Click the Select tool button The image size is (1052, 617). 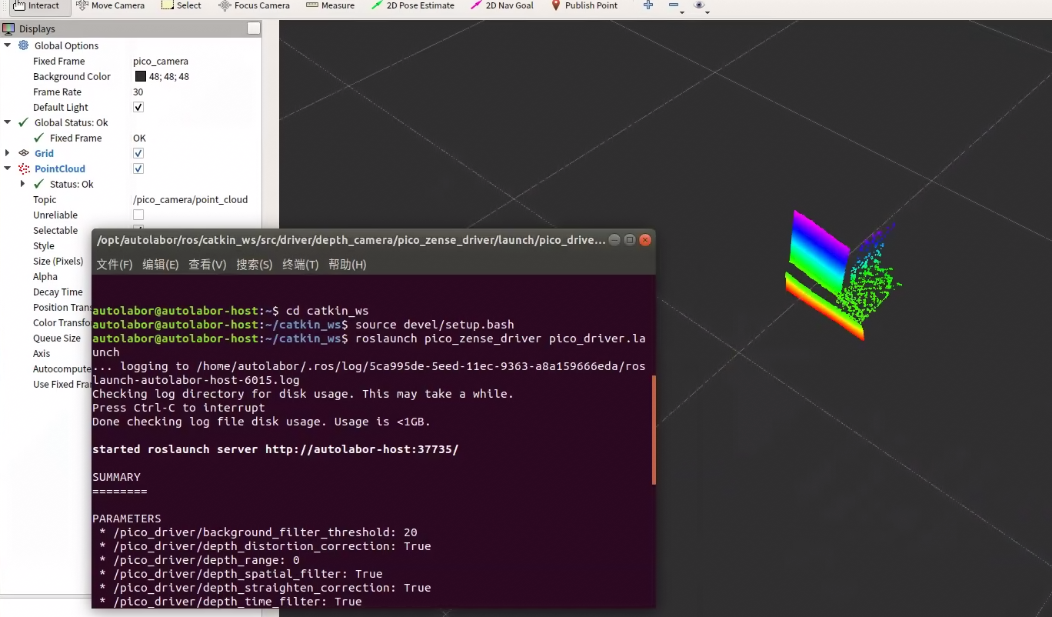pyautogui.click(x=181, y=5)
